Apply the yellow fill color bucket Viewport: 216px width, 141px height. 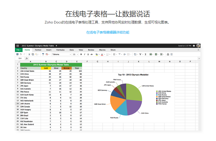[97, 54]
